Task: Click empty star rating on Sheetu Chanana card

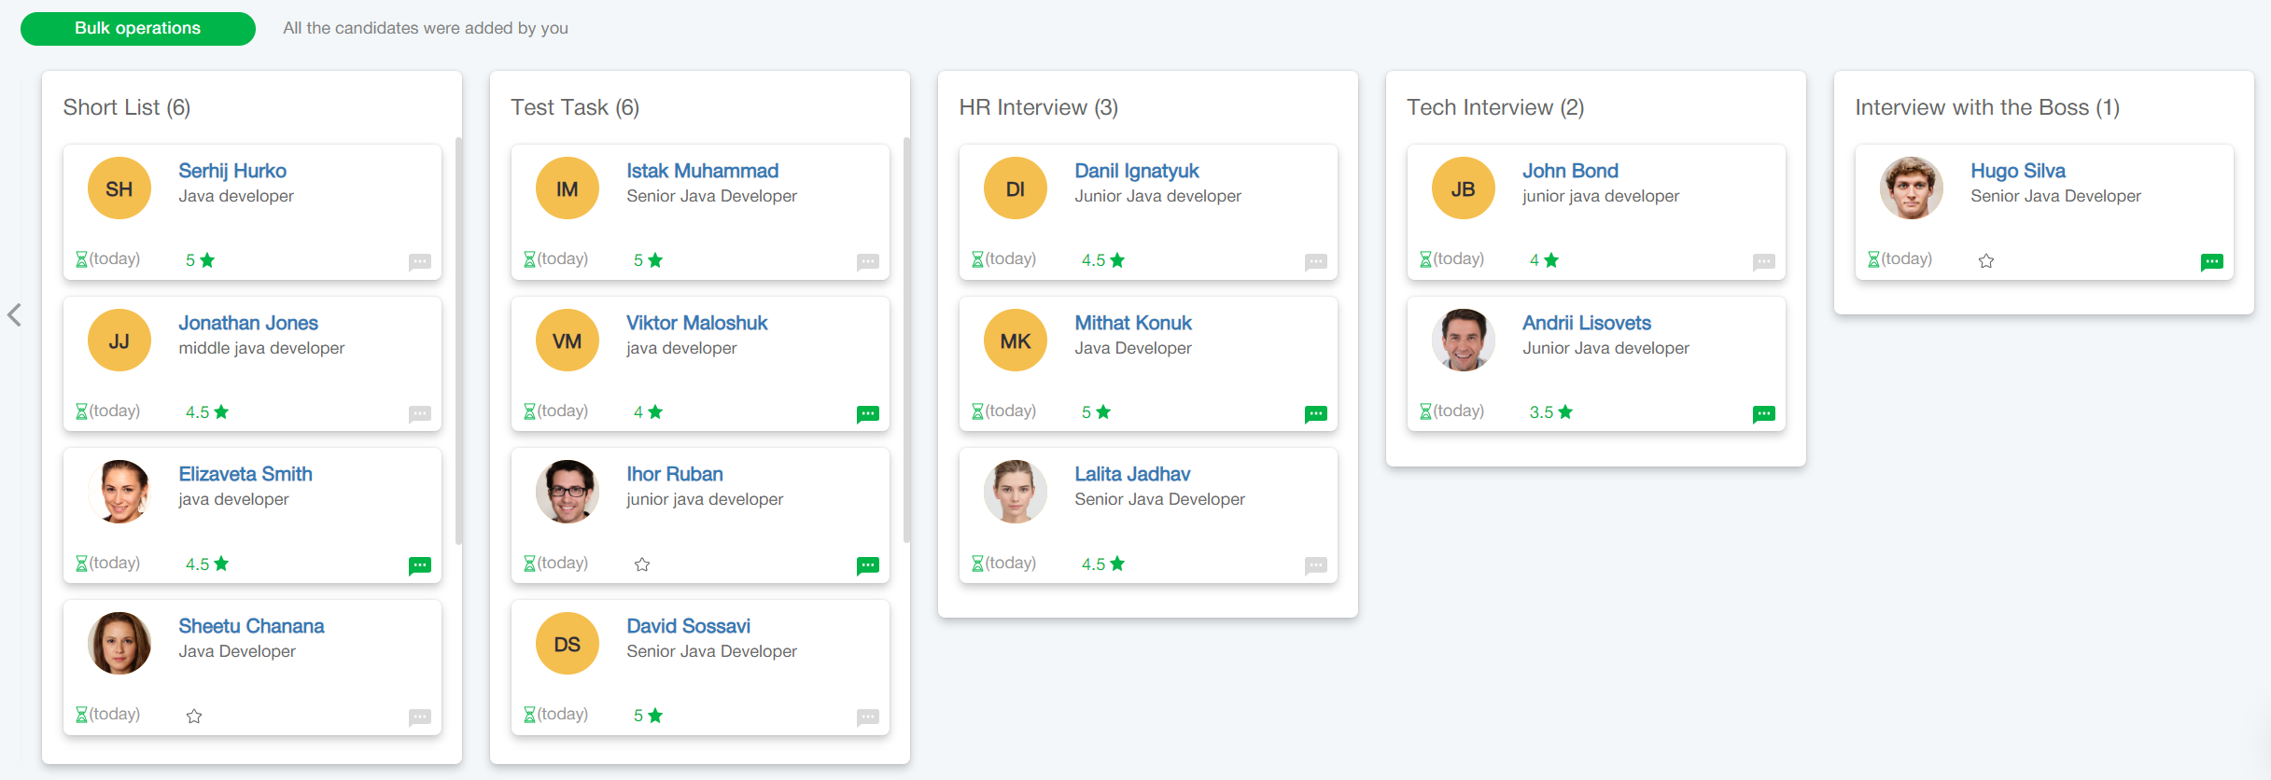Action: [x=194, y=717]
